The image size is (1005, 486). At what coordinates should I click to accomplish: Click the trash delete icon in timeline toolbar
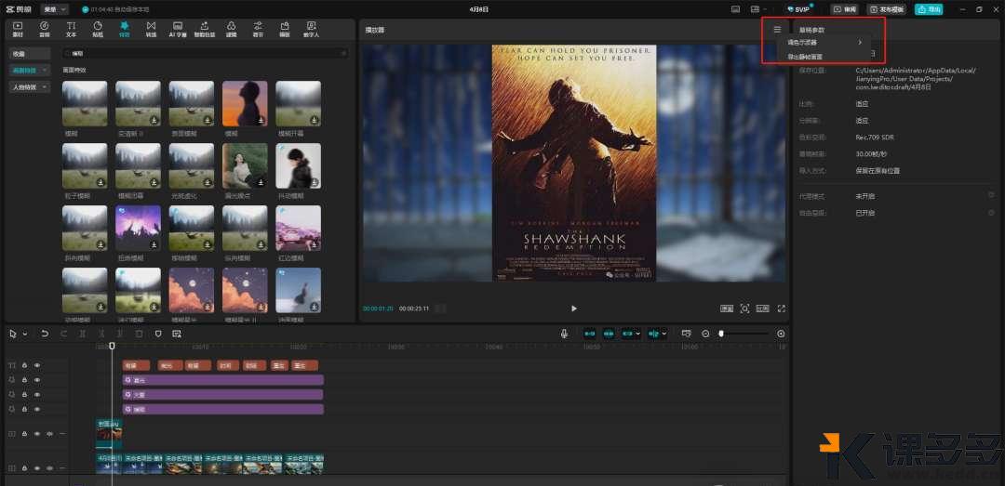139,334
